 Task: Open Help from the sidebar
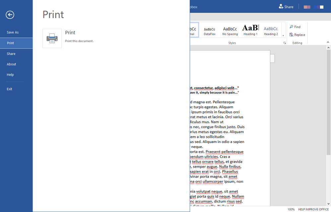click(10, 75)
